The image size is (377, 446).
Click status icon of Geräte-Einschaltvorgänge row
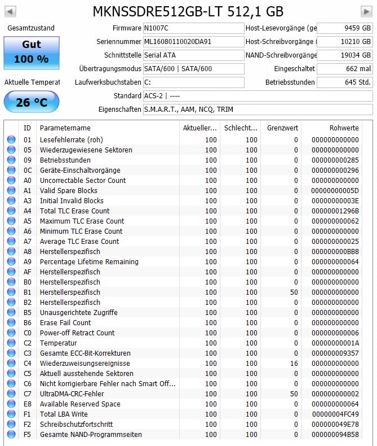click(x=11, y=170)
